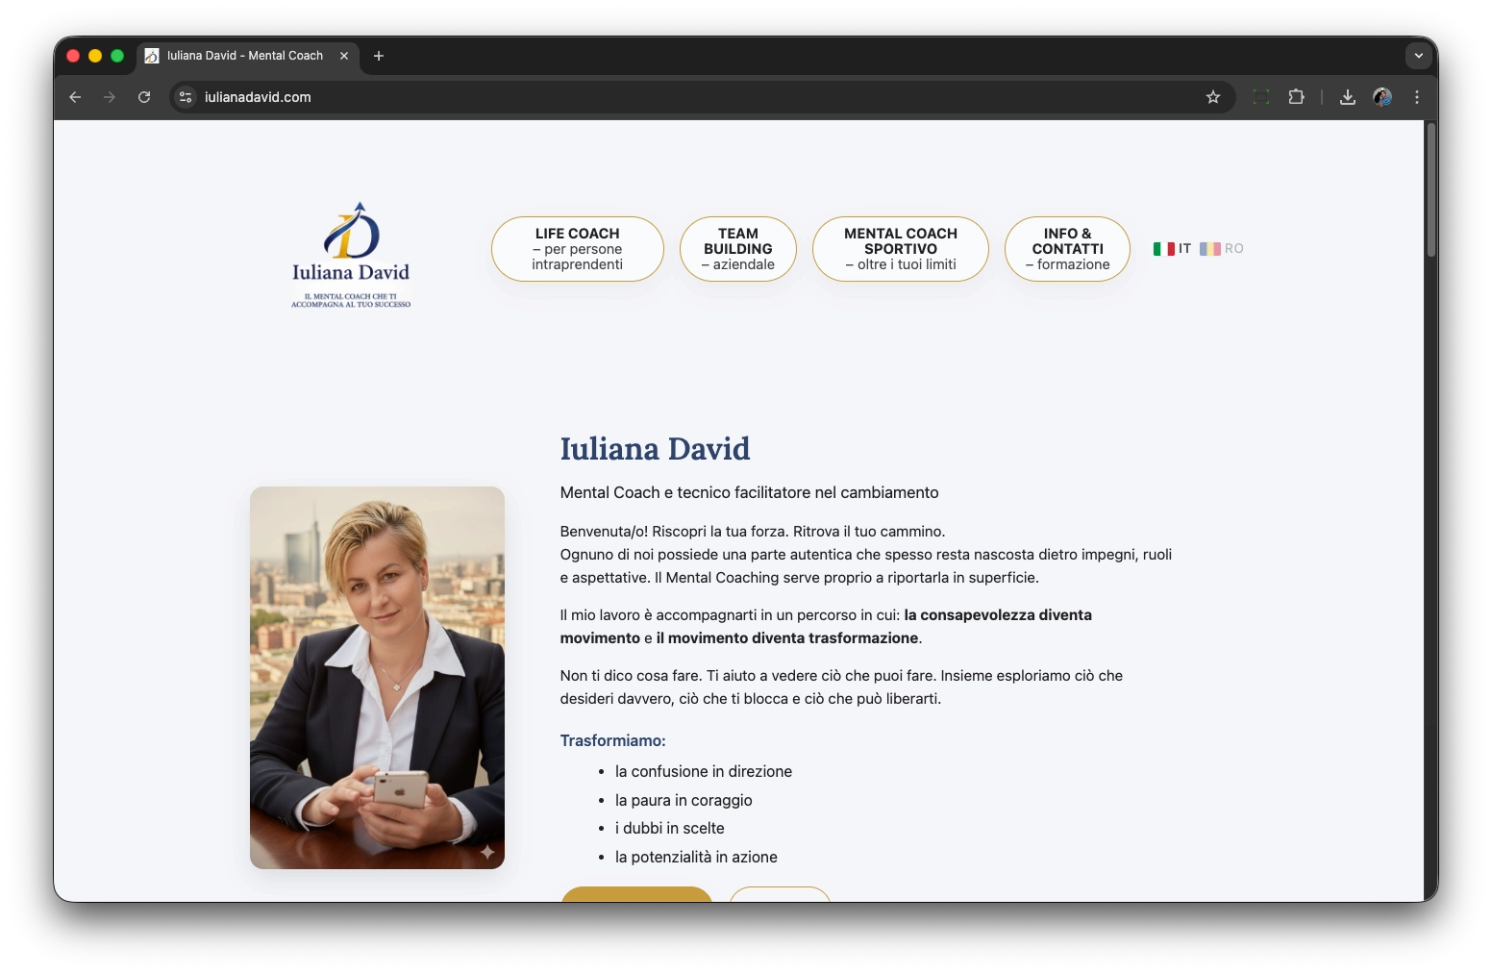The width and height of the screenshot is (1492, 973).
Task: Open the tab search chevron
Action: point(1418,56)
